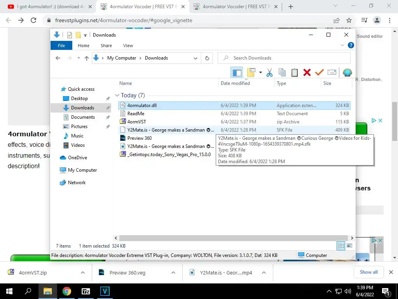This screenshot has width=398, height=299.
Task: Click the Rename toolbar icon
Action: click(332, 72)
